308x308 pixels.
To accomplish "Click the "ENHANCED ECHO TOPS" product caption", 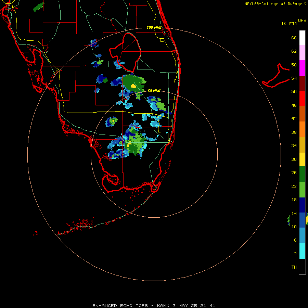I will (x=120, y=306).
